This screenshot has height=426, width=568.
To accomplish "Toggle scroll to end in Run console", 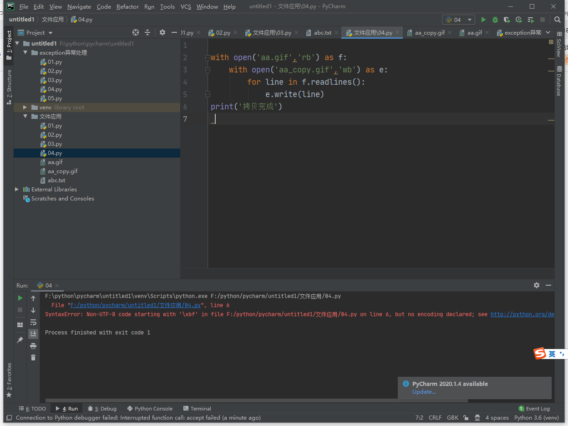I will [33, 334].
